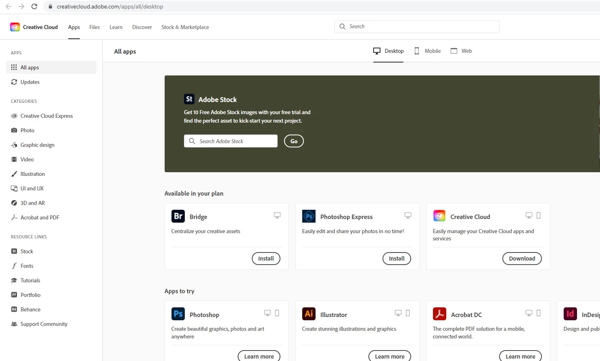Click the Stock St icon in resource links

point(14,251)
